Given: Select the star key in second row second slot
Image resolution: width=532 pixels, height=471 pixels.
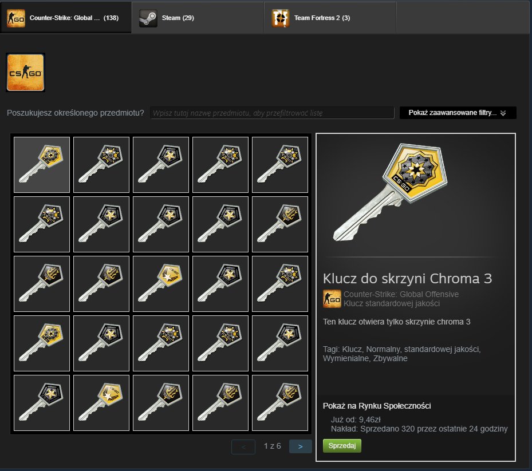Looking at the screenshot, I should [101, 224].
